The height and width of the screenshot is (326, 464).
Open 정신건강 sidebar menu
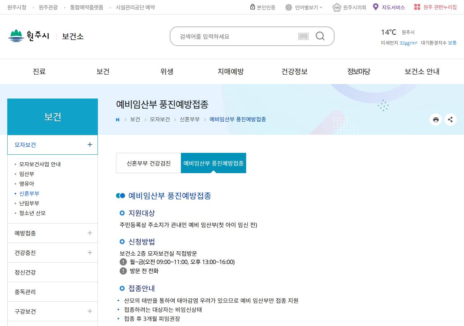(53, 272)
